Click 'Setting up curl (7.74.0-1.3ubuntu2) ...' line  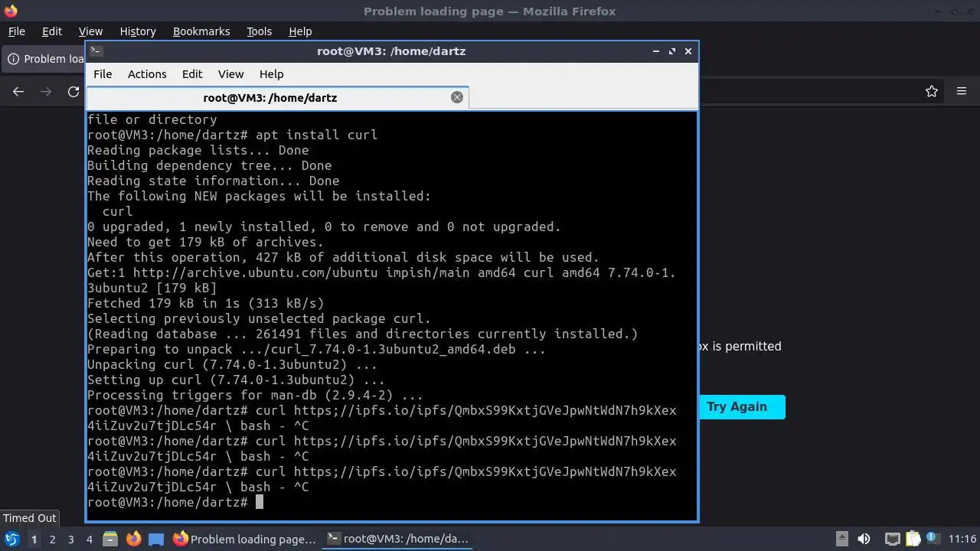coord(237,380)
